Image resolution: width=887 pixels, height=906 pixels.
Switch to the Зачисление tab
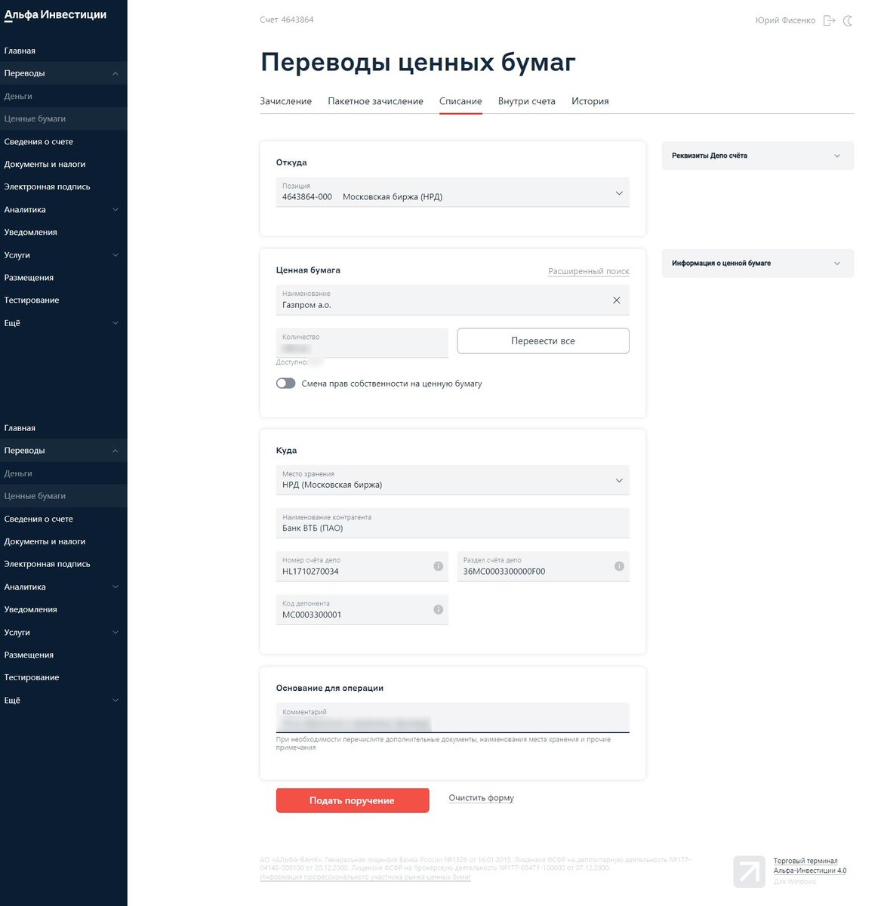click(285, 100)
